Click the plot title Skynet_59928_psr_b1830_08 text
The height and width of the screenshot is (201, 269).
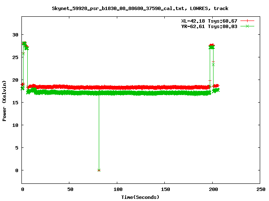(140, 8)
